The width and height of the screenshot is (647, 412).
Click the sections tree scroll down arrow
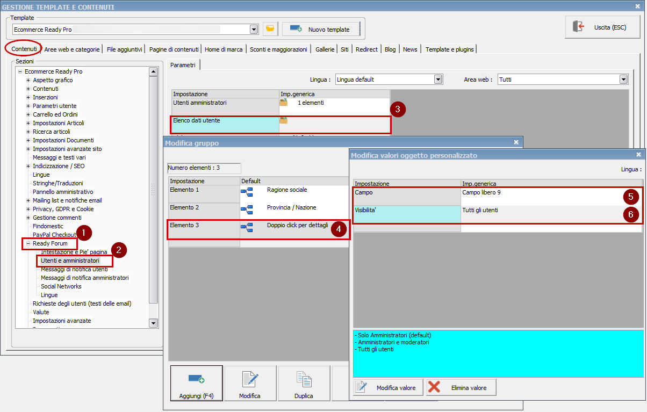pyautogui.click(x=153, y=323)
